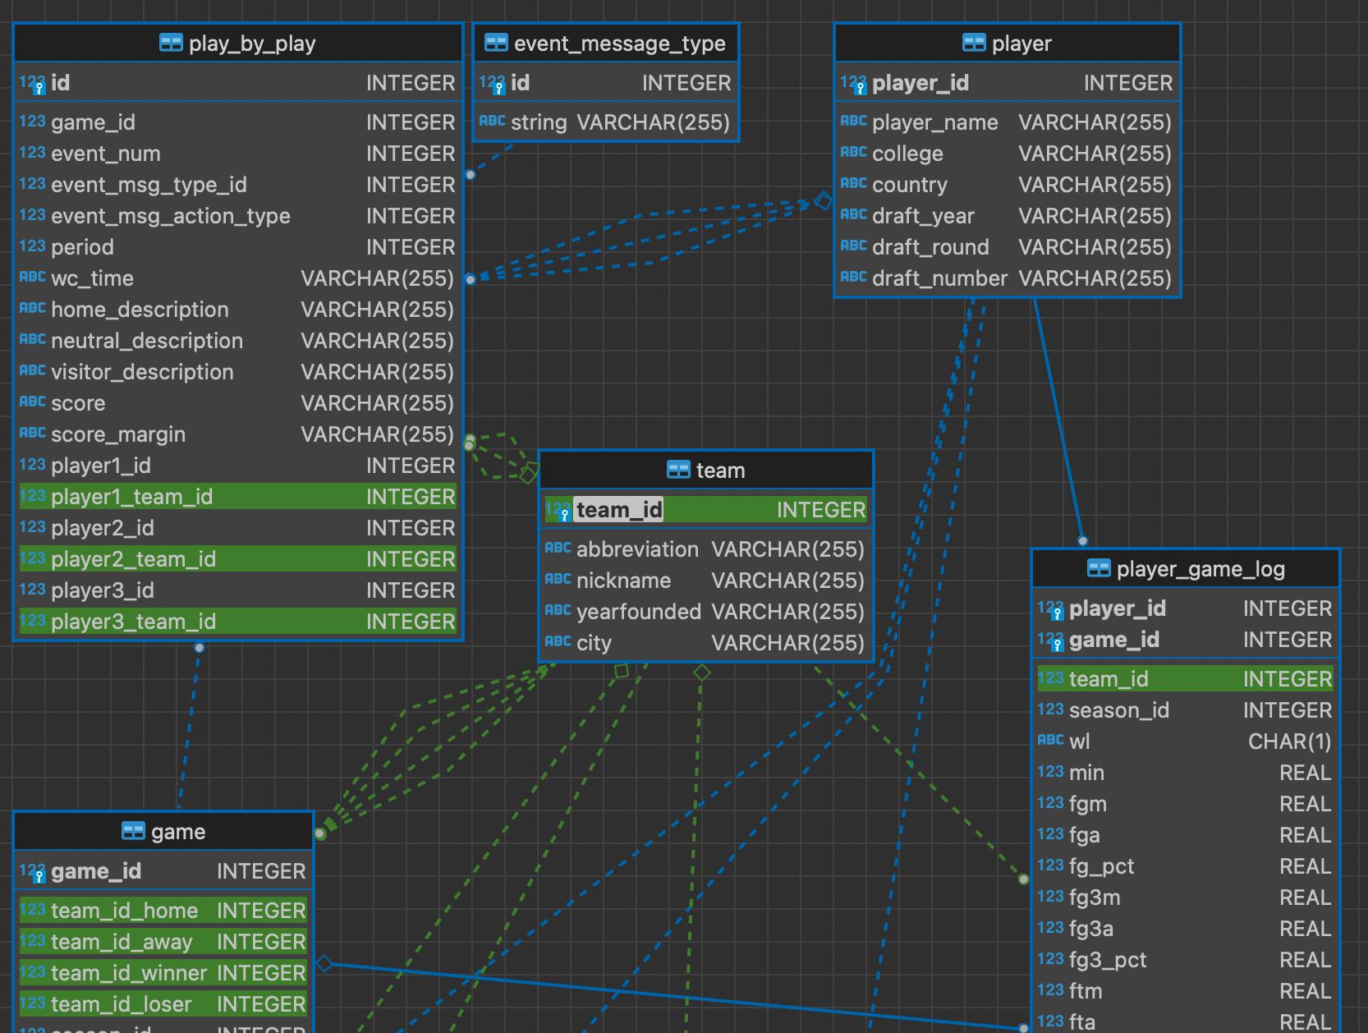Viewport: 1368px width, 1033px height.
Task: Select the team_id_away column in game
Action: (x=163, y=942)
